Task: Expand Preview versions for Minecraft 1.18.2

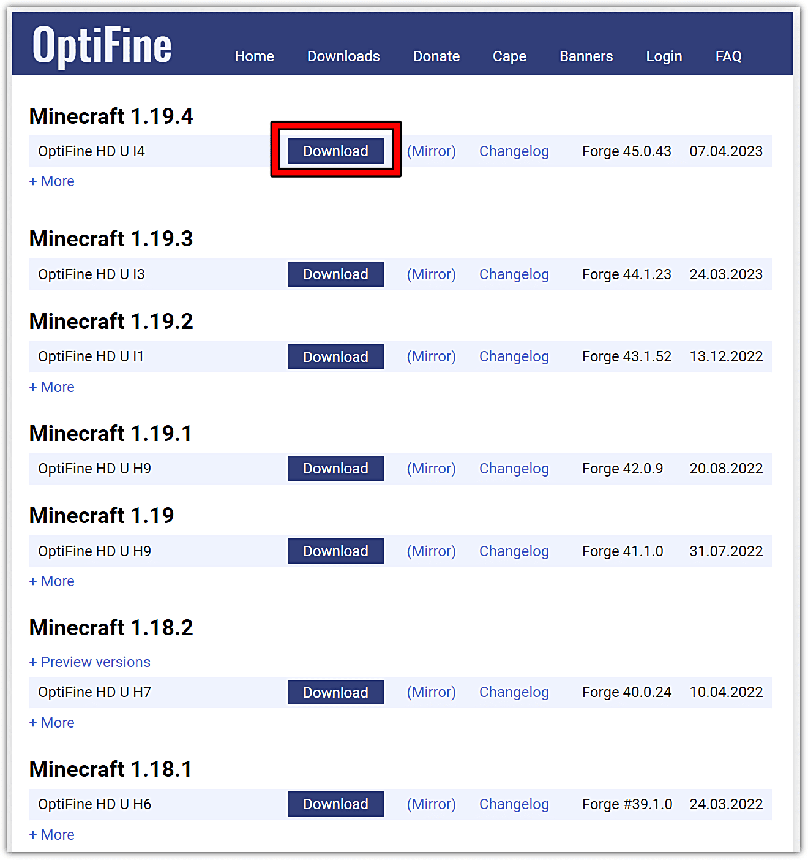Action: coord(89,662)
